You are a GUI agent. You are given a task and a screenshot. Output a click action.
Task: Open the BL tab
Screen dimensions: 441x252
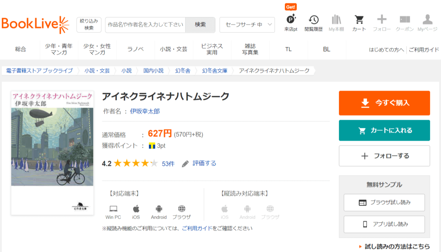[x=327, y=49]
